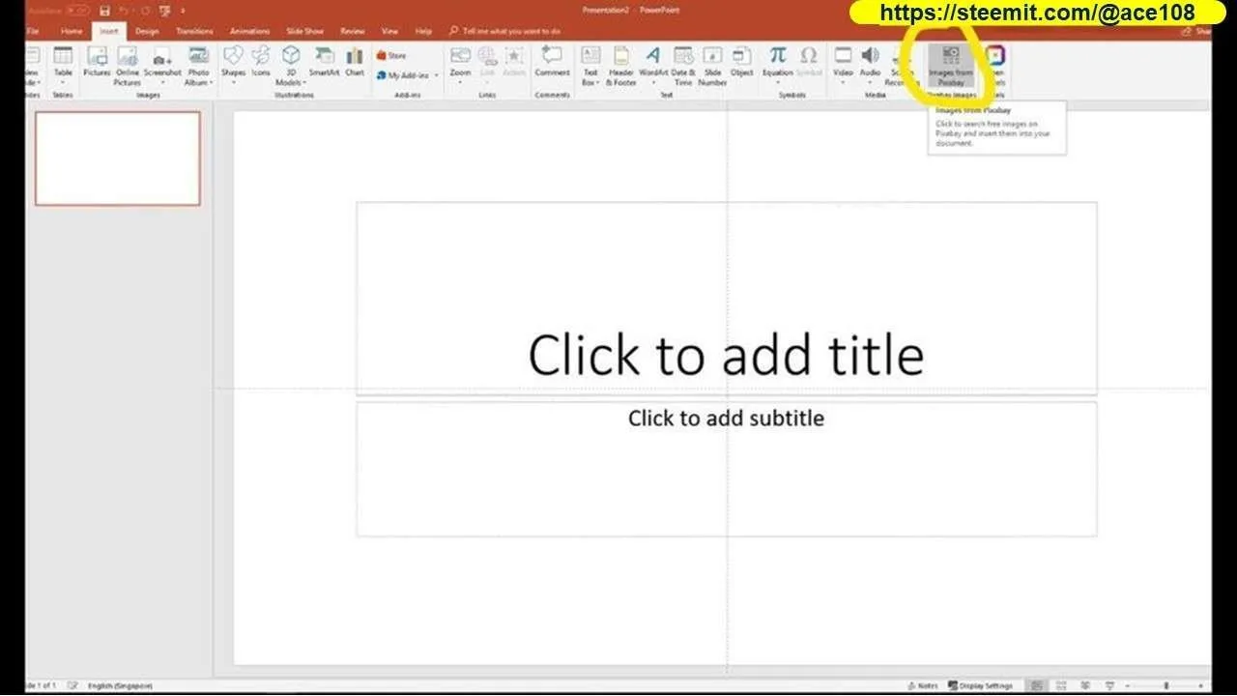The width and height of the screenshot is (1237, 696).
Task: Insert 3D Models
Action: [x=290, y=66]
